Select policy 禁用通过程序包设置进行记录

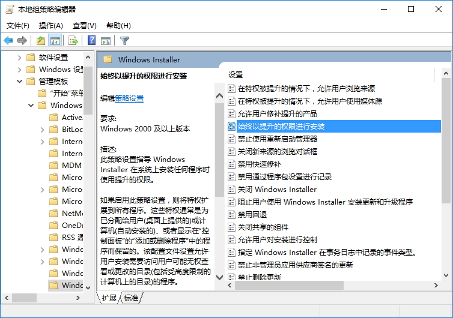coord(285,177)
